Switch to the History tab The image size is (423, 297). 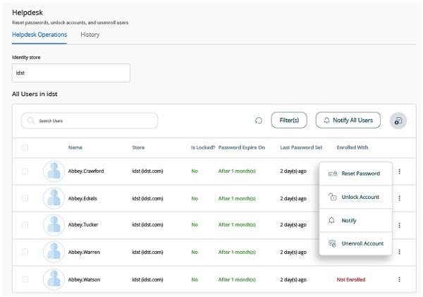(90, 35)
